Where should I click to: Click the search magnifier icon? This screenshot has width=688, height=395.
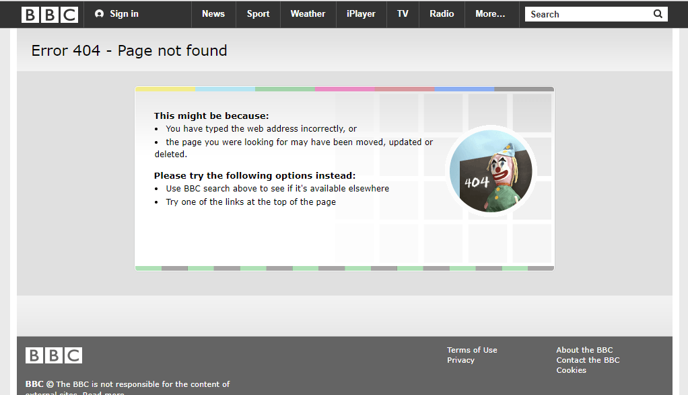pos(658,14)
